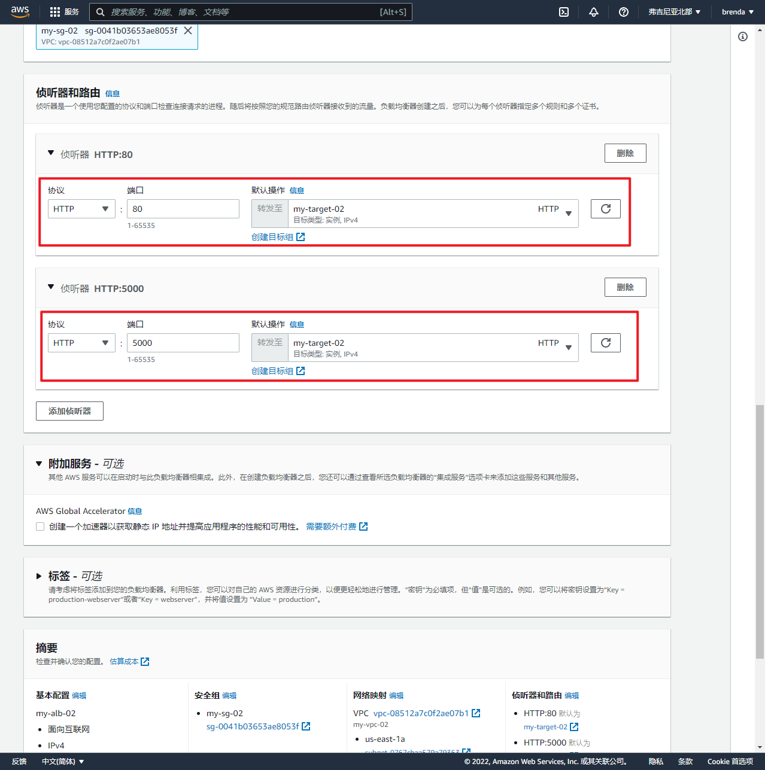The width and height of the screenshot is (765, 770).
Task: Open the notifications bell icon
Action: coord(594,12)
